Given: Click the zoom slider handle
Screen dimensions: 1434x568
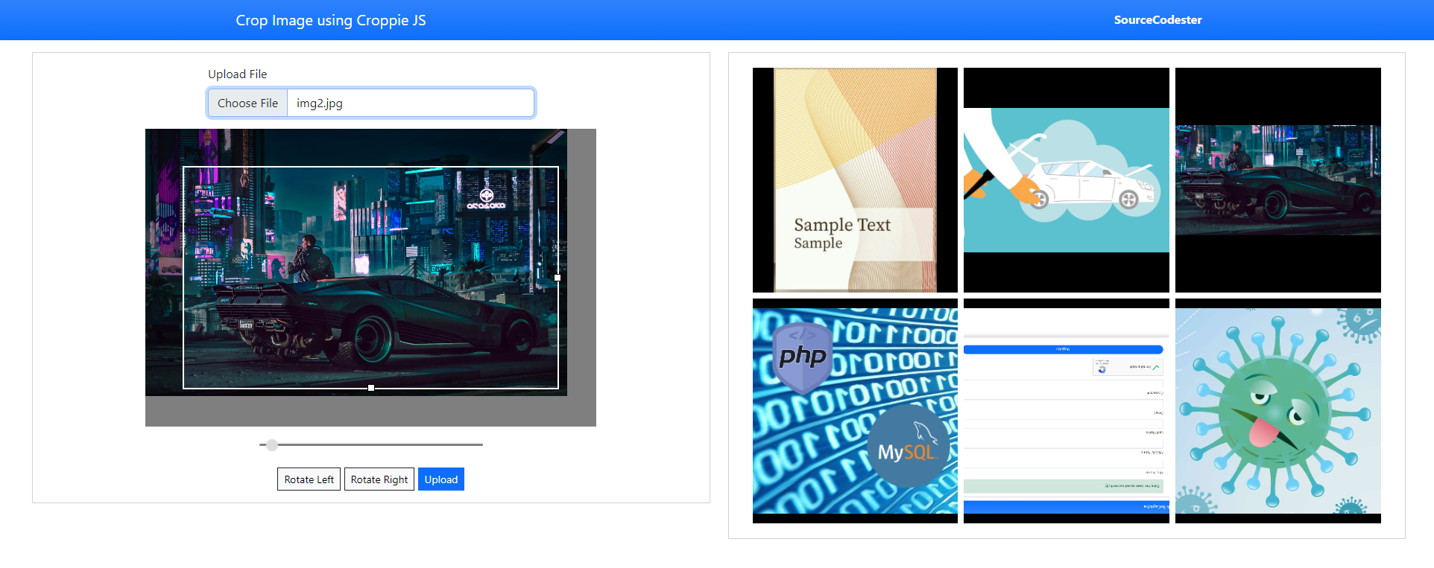Looking at the screenshot, I should point(272,444).
